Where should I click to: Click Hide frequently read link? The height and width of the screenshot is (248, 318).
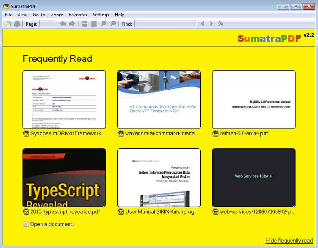point(289,241)
